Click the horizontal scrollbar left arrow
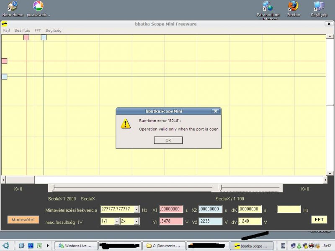 click(x=3, y=180)
